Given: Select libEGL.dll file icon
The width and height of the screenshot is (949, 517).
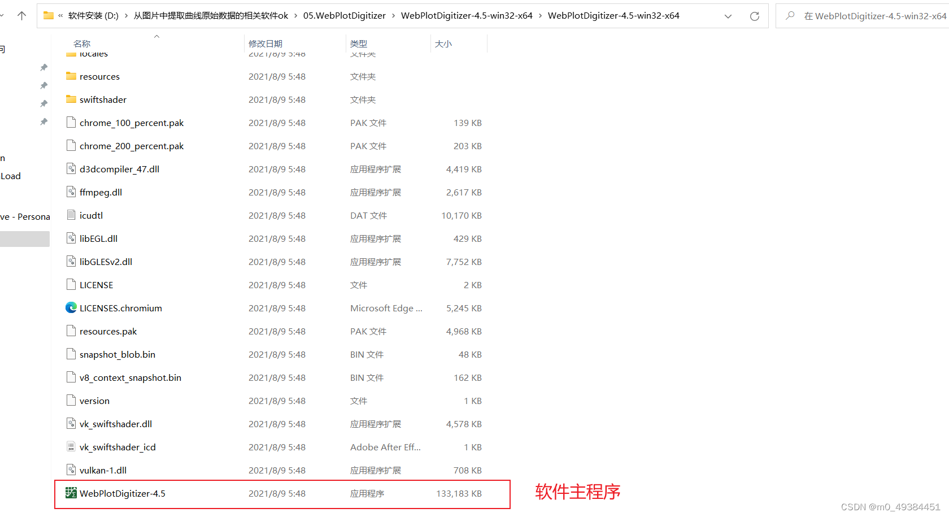Looking at the screenshot, I should coord(71,238).
